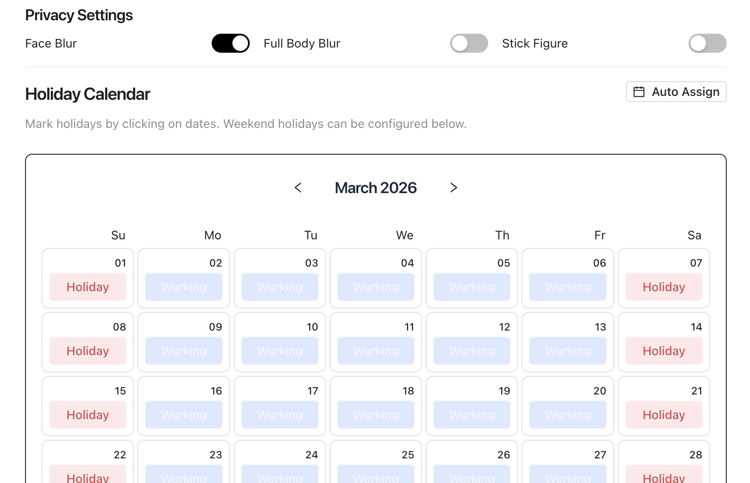Mark March 2 as a holiday

183,287
